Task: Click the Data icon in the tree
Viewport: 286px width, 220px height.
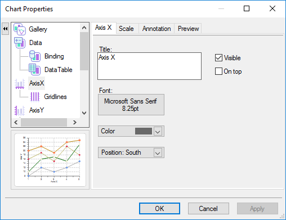Action: [x=20, y=43]
